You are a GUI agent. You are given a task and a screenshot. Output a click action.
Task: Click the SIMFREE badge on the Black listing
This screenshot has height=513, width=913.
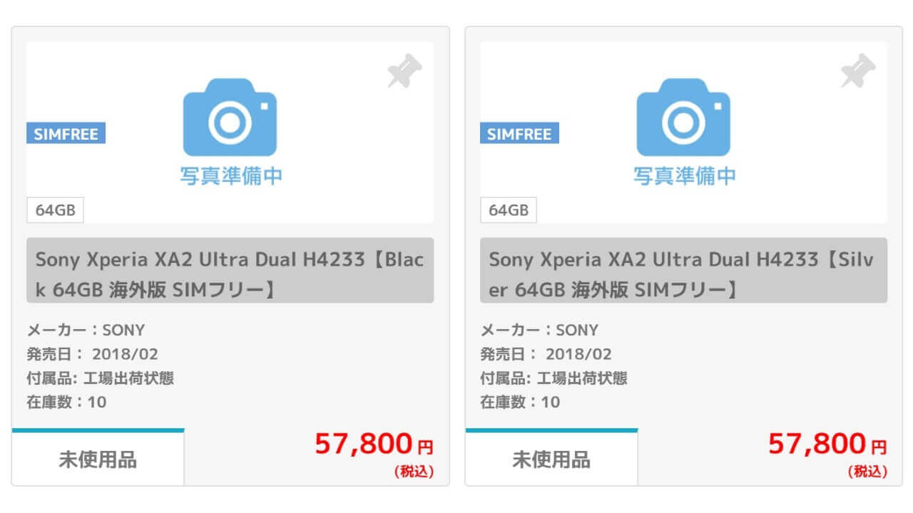pos(66,133)
